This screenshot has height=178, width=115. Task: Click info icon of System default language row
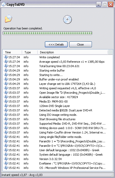6,154
